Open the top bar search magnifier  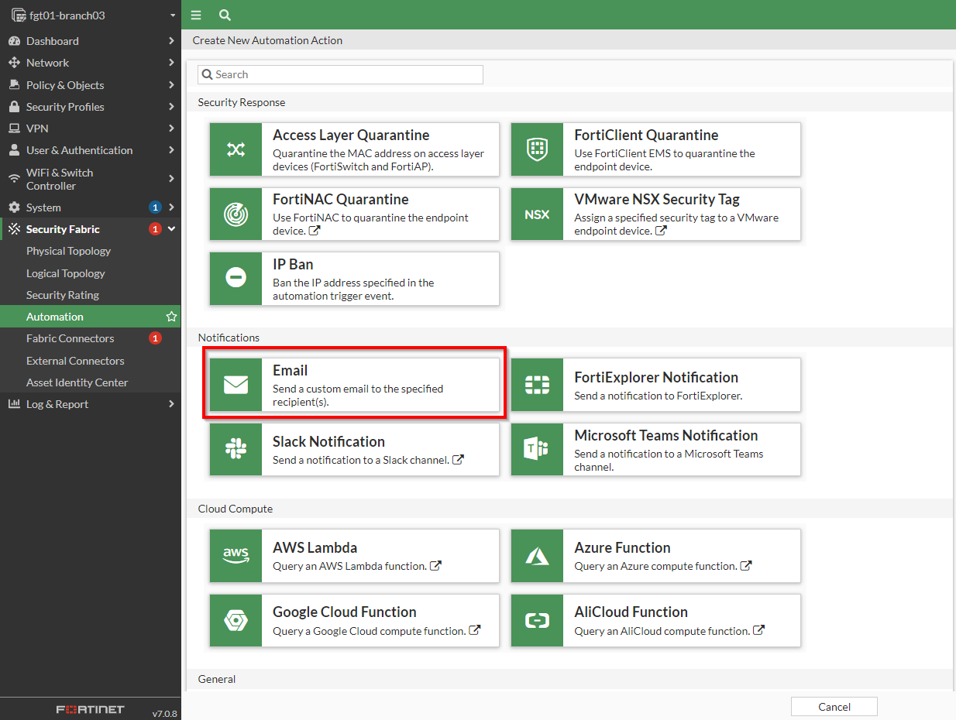[x=225, y=15]
